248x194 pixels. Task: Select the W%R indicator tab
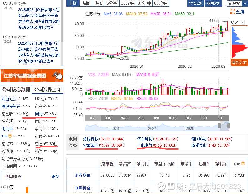(x=141, y=118)
